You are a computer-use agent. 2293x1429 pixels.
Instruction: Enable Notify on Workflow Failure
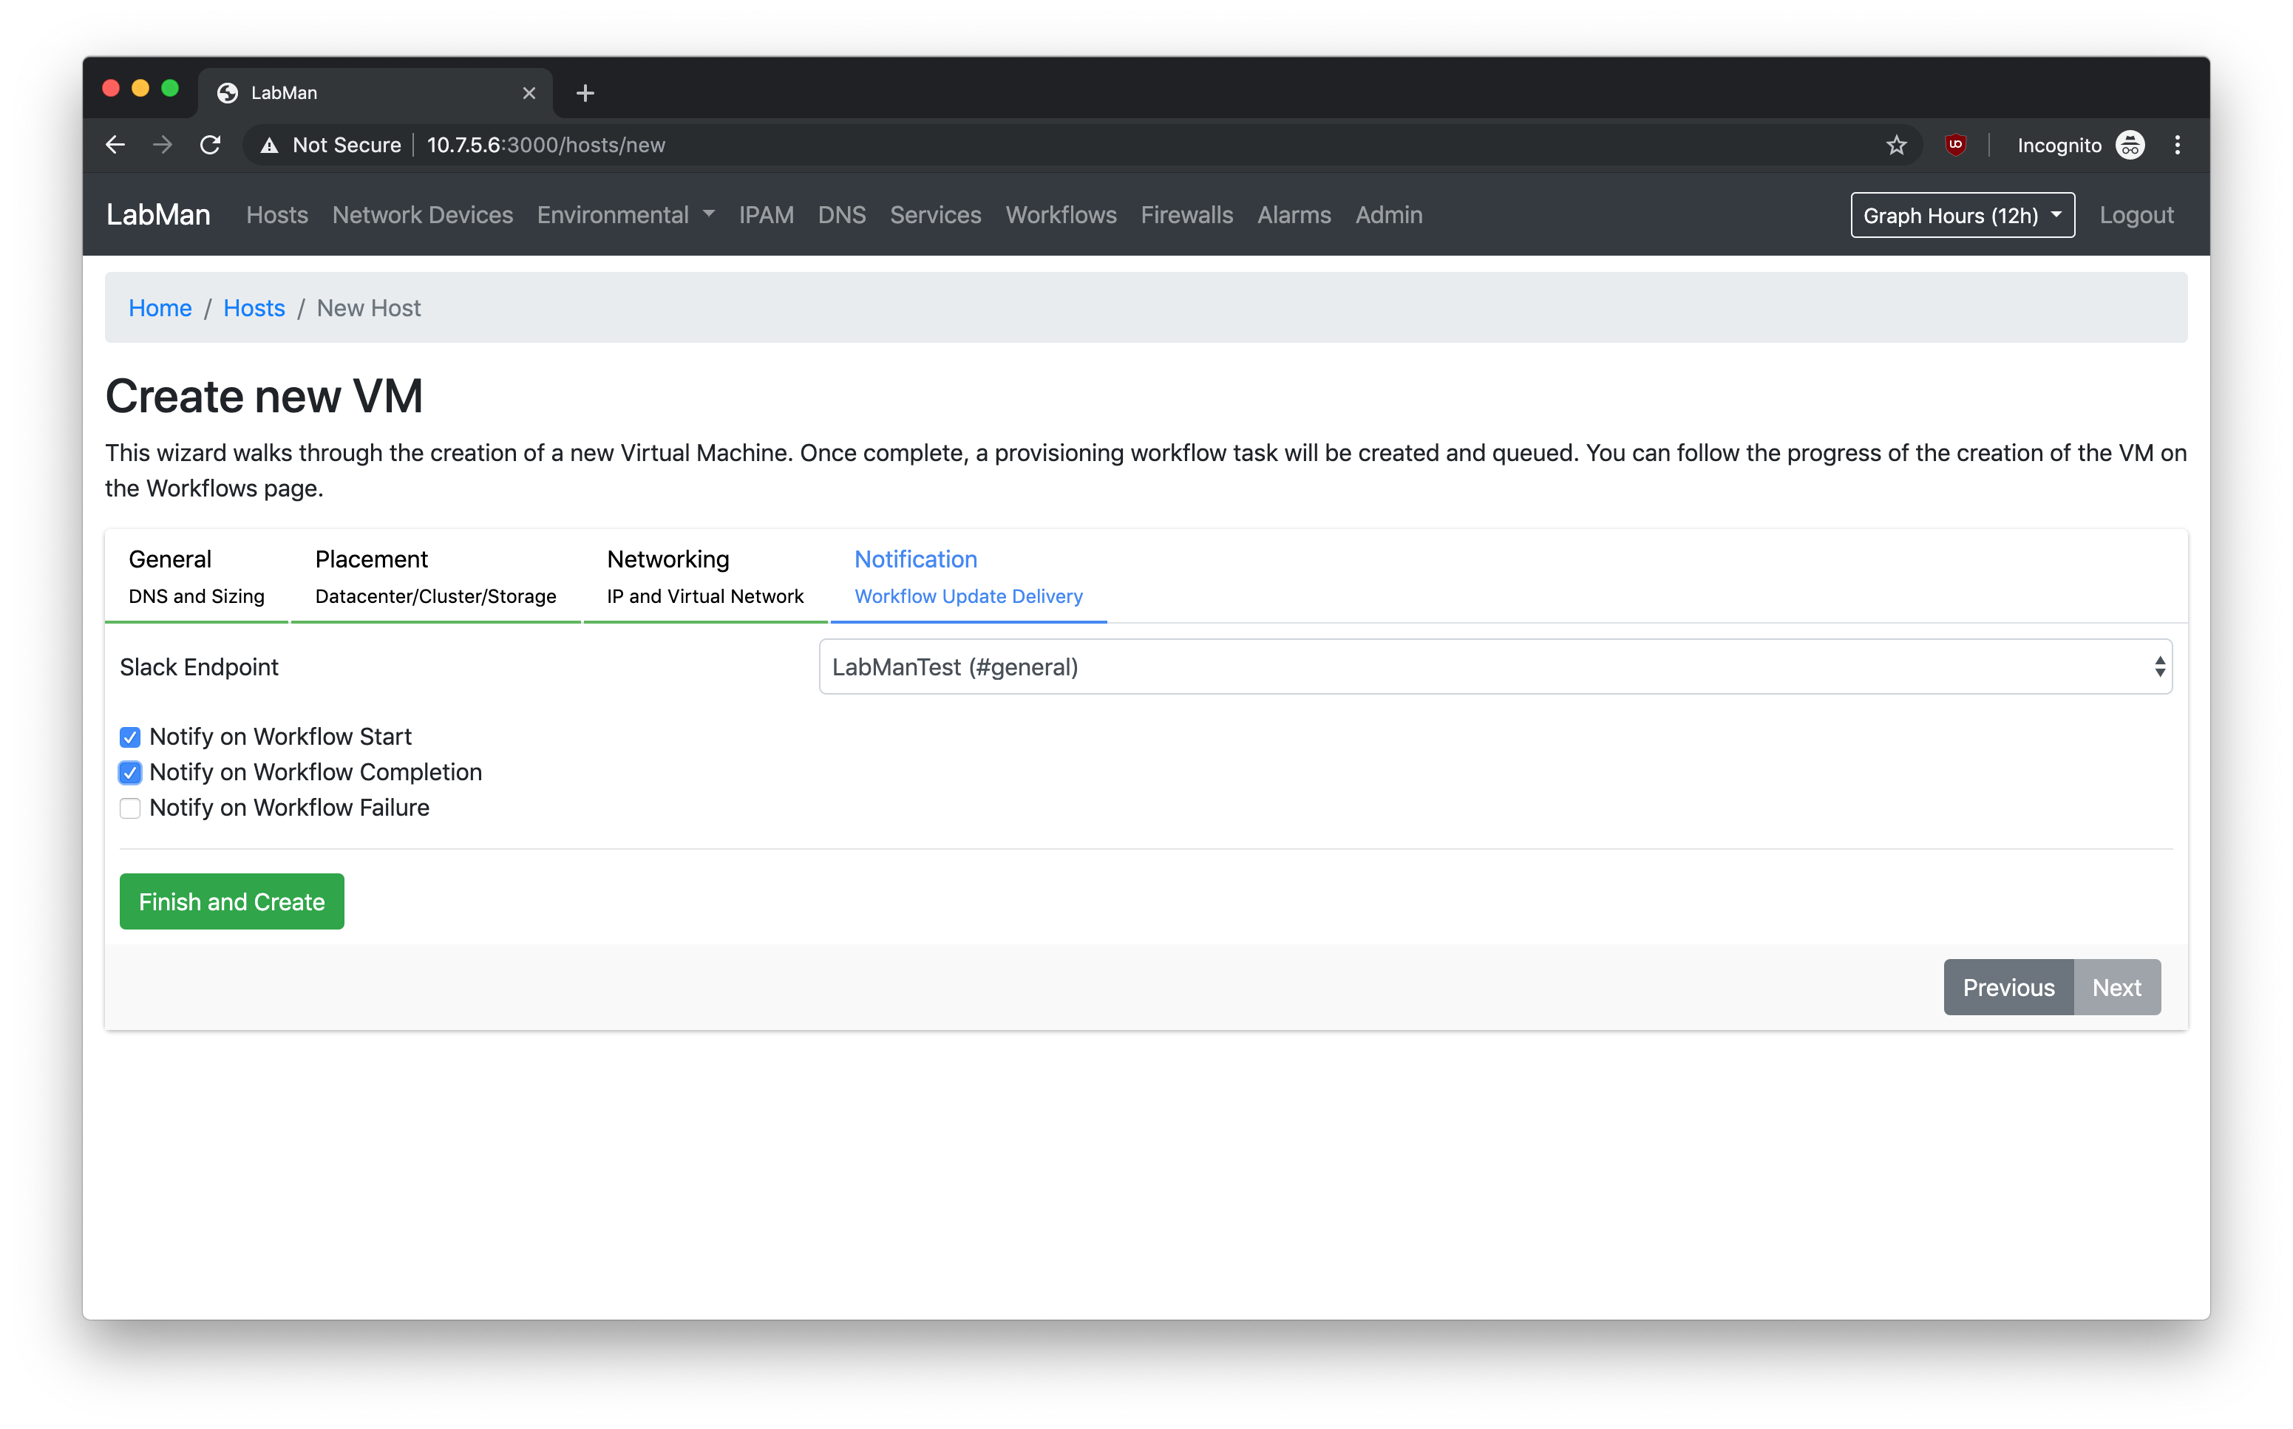point(131,808)
